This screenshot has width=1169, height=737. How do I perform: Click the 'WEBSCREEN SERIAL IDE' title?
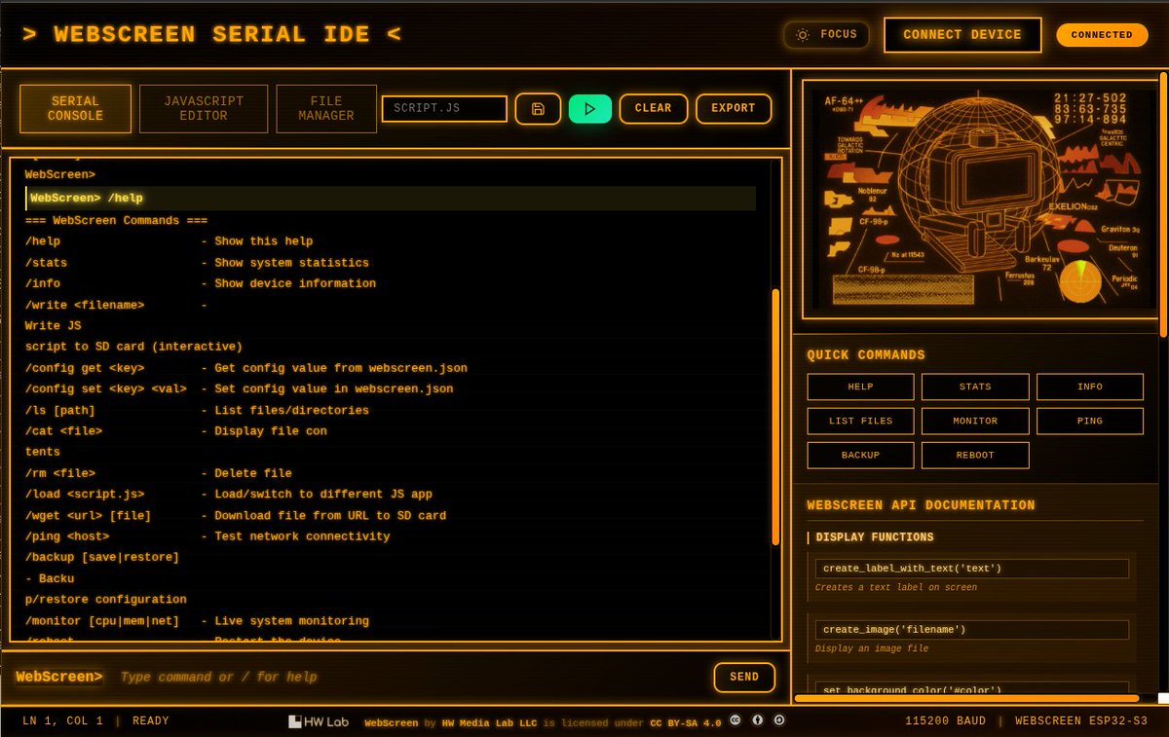[211, 35]
